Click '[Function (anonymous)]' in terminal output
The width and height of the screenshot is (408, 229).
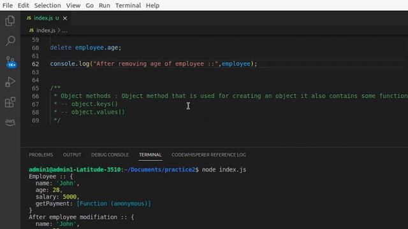pyautogui.click(x=113, y=204)
